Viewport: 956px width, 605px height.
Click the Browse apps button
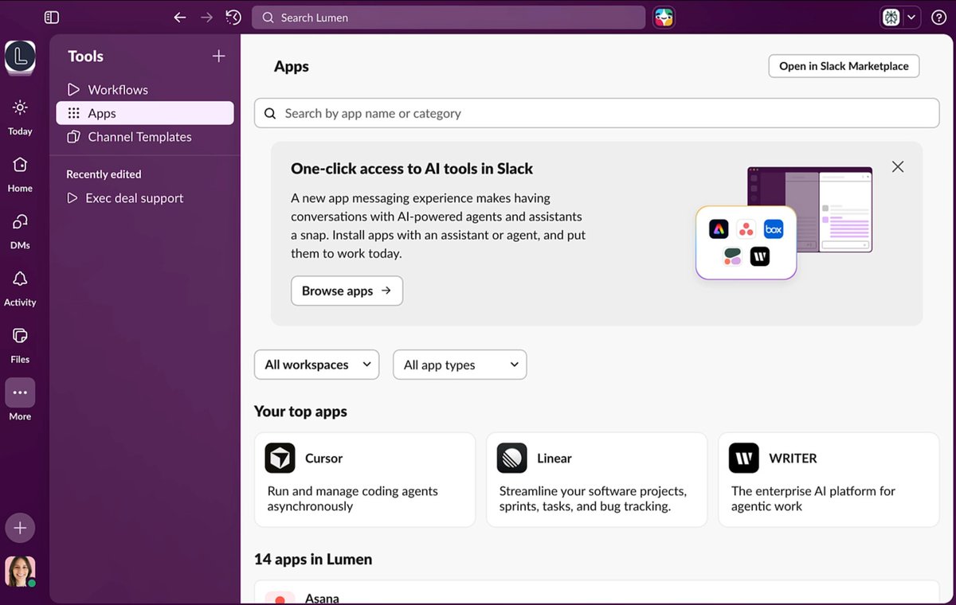pos(347,291)
